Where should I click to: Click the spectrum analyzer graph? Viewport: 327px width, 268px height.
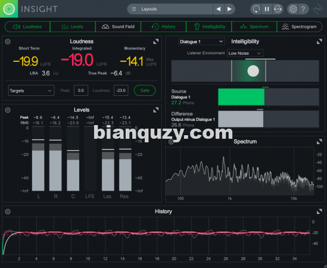click(240, 171)
